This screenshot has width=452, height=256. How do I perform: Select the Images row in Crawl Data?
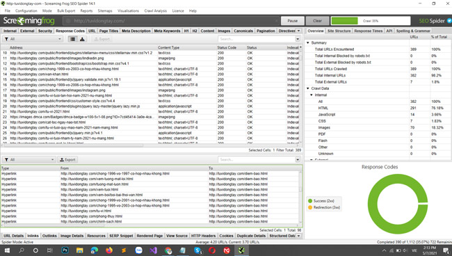pos(378,127)
